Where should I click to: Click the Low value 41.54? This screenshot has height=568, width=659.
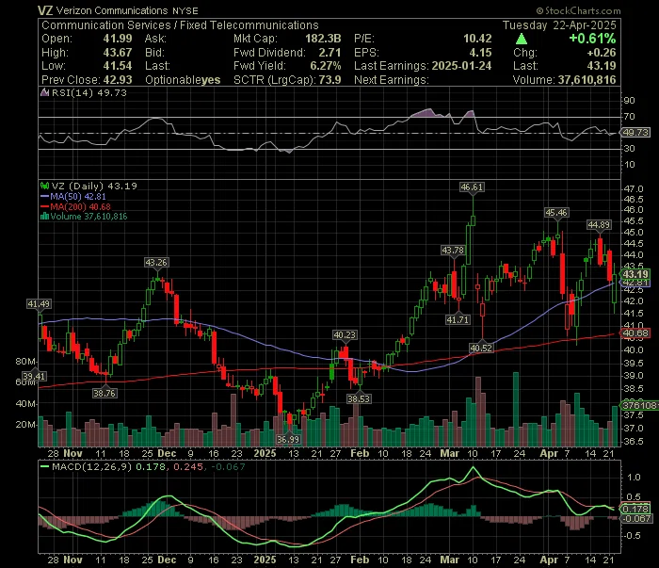[118, 66]
